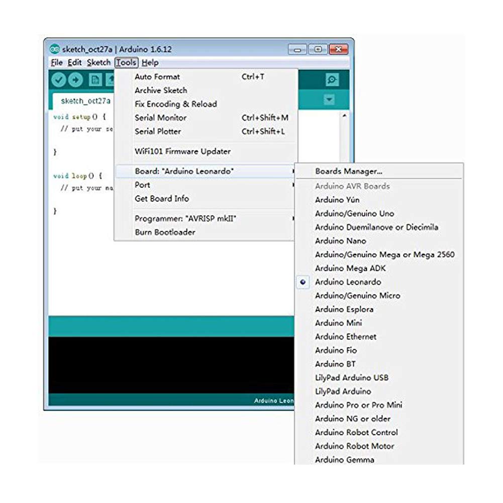Click the Verify checkmark icon in toolbar
This screenshot has width=503, height=503.
click(59, 80)
